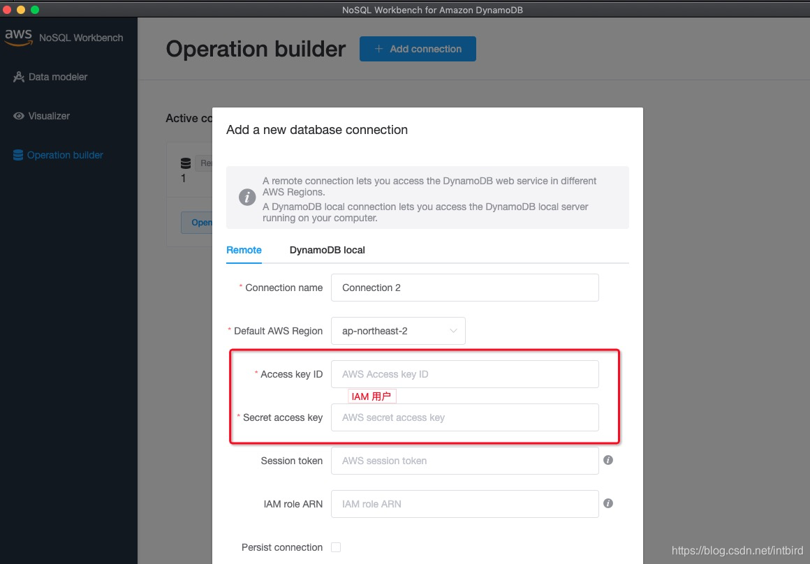Click the database icon in Active connections card

[x=186, y=163]
